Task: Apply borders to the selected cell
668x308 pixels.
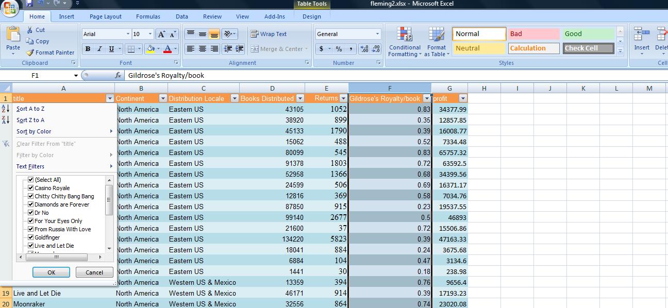Action: [131, 49]
